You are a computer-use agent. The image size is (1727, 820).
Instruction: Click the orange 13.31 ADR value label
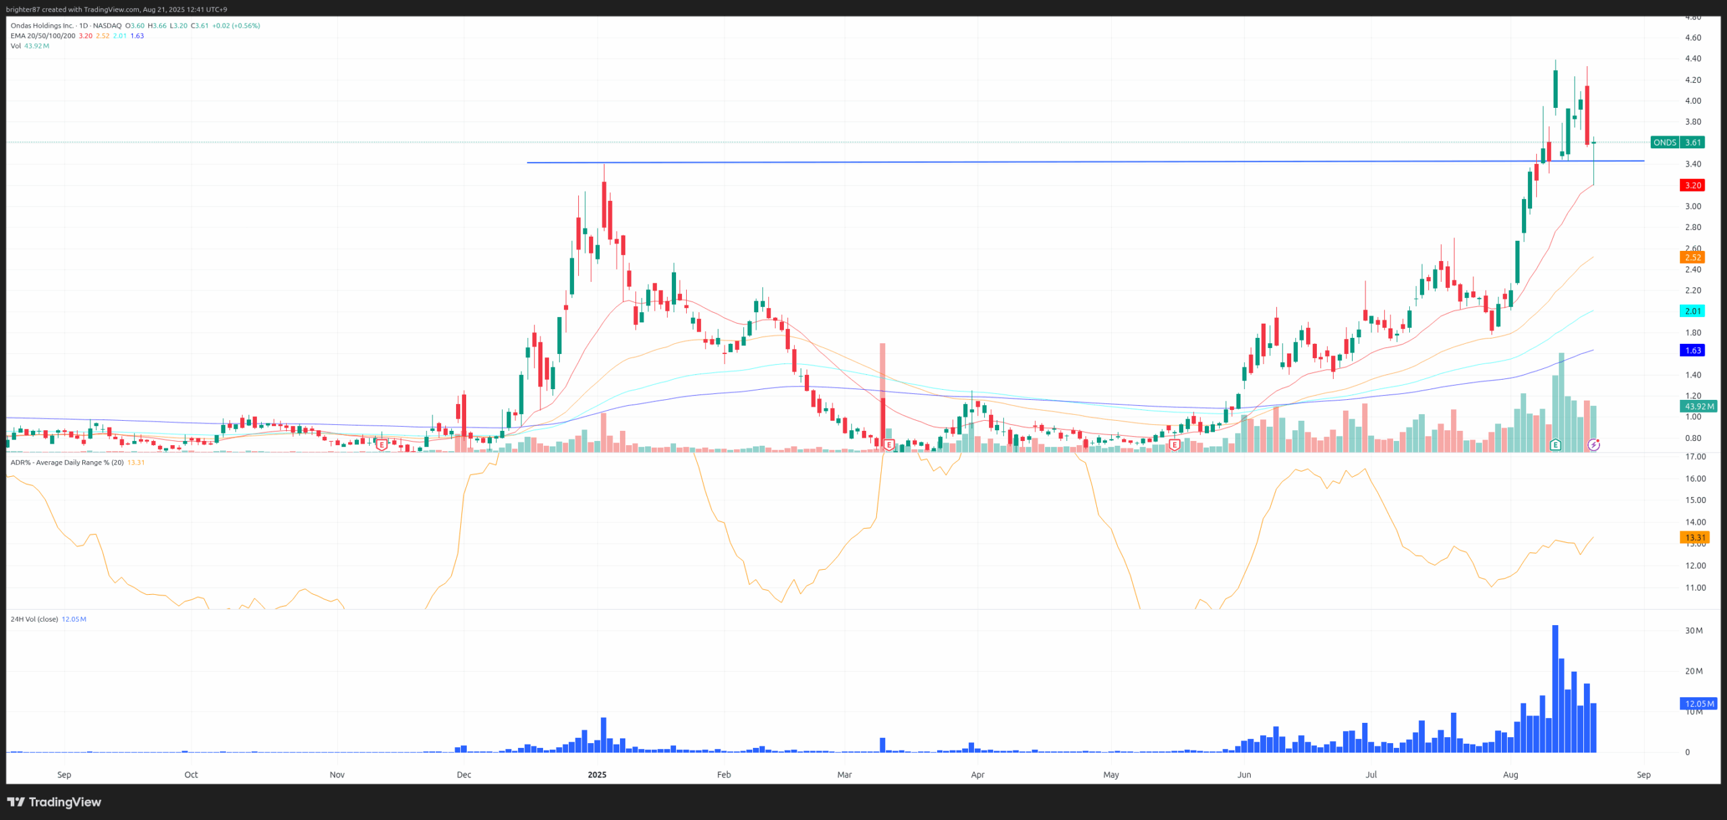[x=1695, y=537]
